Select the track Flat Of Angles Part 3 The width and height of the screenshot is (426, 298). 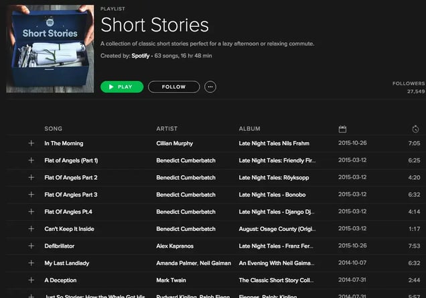(x=71, y=195)
